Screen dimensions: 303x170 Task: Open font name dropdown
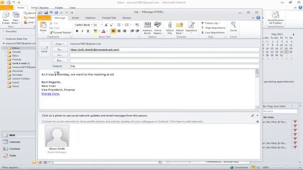click(91, 25)
